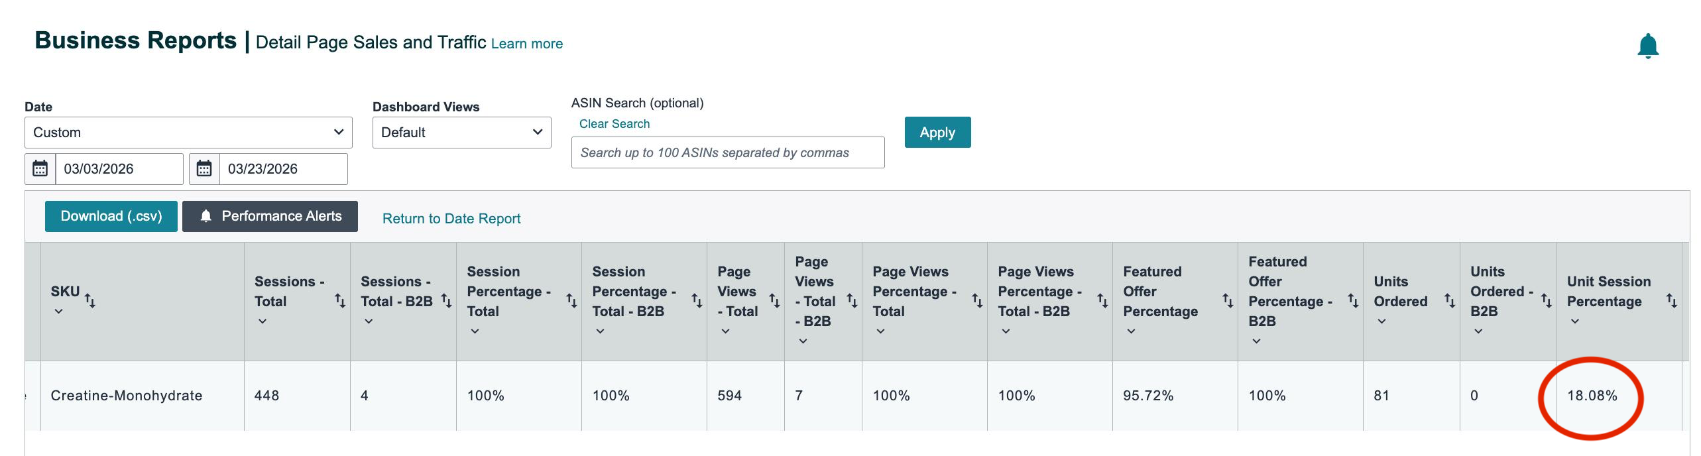Open Performance Alerts
Viewport: 1701px width, 456px height.
(270, 216)
